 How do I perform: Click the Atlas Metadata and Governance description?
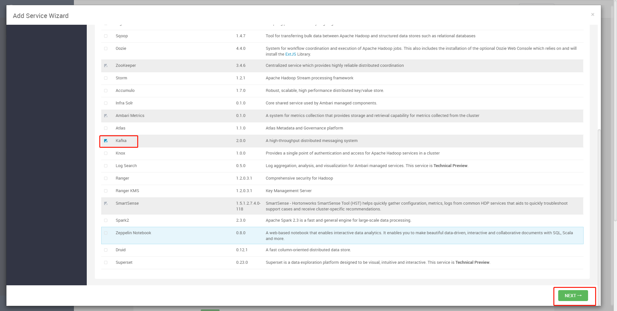click(304, 128)
